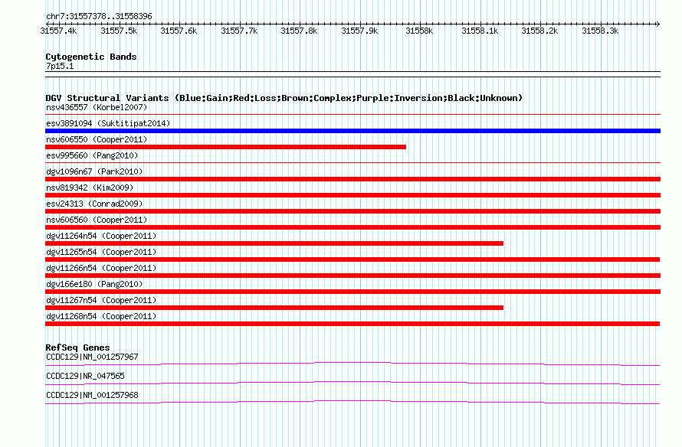
Task: Open variant dgv11268n54 (Cooper2011) label
Action: [x=101, y=316]
